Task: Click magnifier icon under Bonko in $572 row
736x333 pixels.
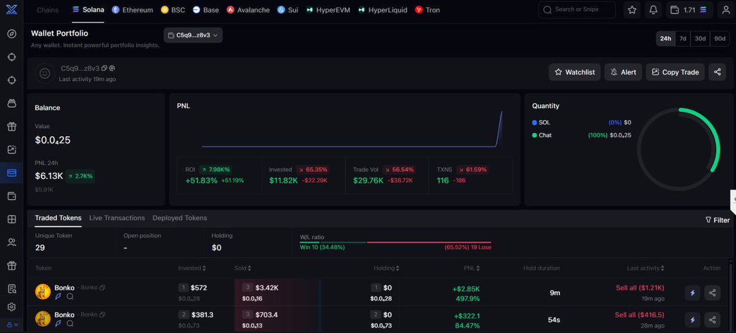Action: [x=70, y=296]
